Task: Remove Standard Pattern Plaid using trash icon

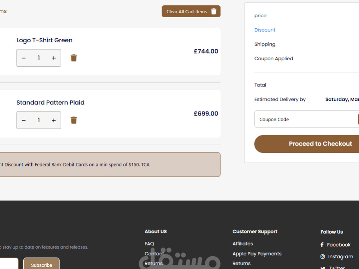Action: [74, 120]
